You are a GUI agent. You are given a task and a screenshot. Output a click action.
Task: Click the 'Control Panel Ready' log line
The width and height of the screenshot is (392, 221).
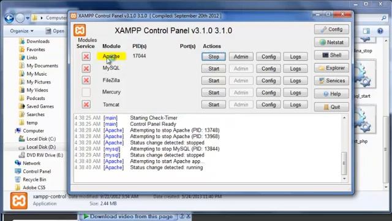(153, 124)
